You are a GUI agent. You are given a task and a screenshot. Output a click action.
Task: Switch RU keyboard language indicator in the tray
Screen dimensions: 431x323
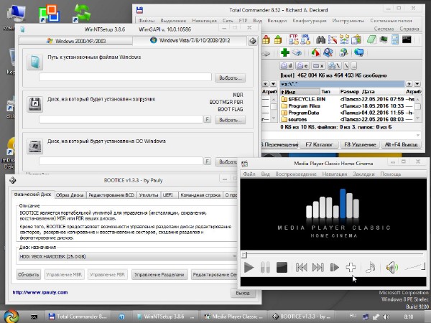click(353, 316)
